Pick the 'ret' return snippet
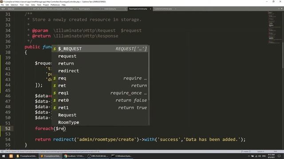Viewport: 284px width, 159px height. [100, 86]
